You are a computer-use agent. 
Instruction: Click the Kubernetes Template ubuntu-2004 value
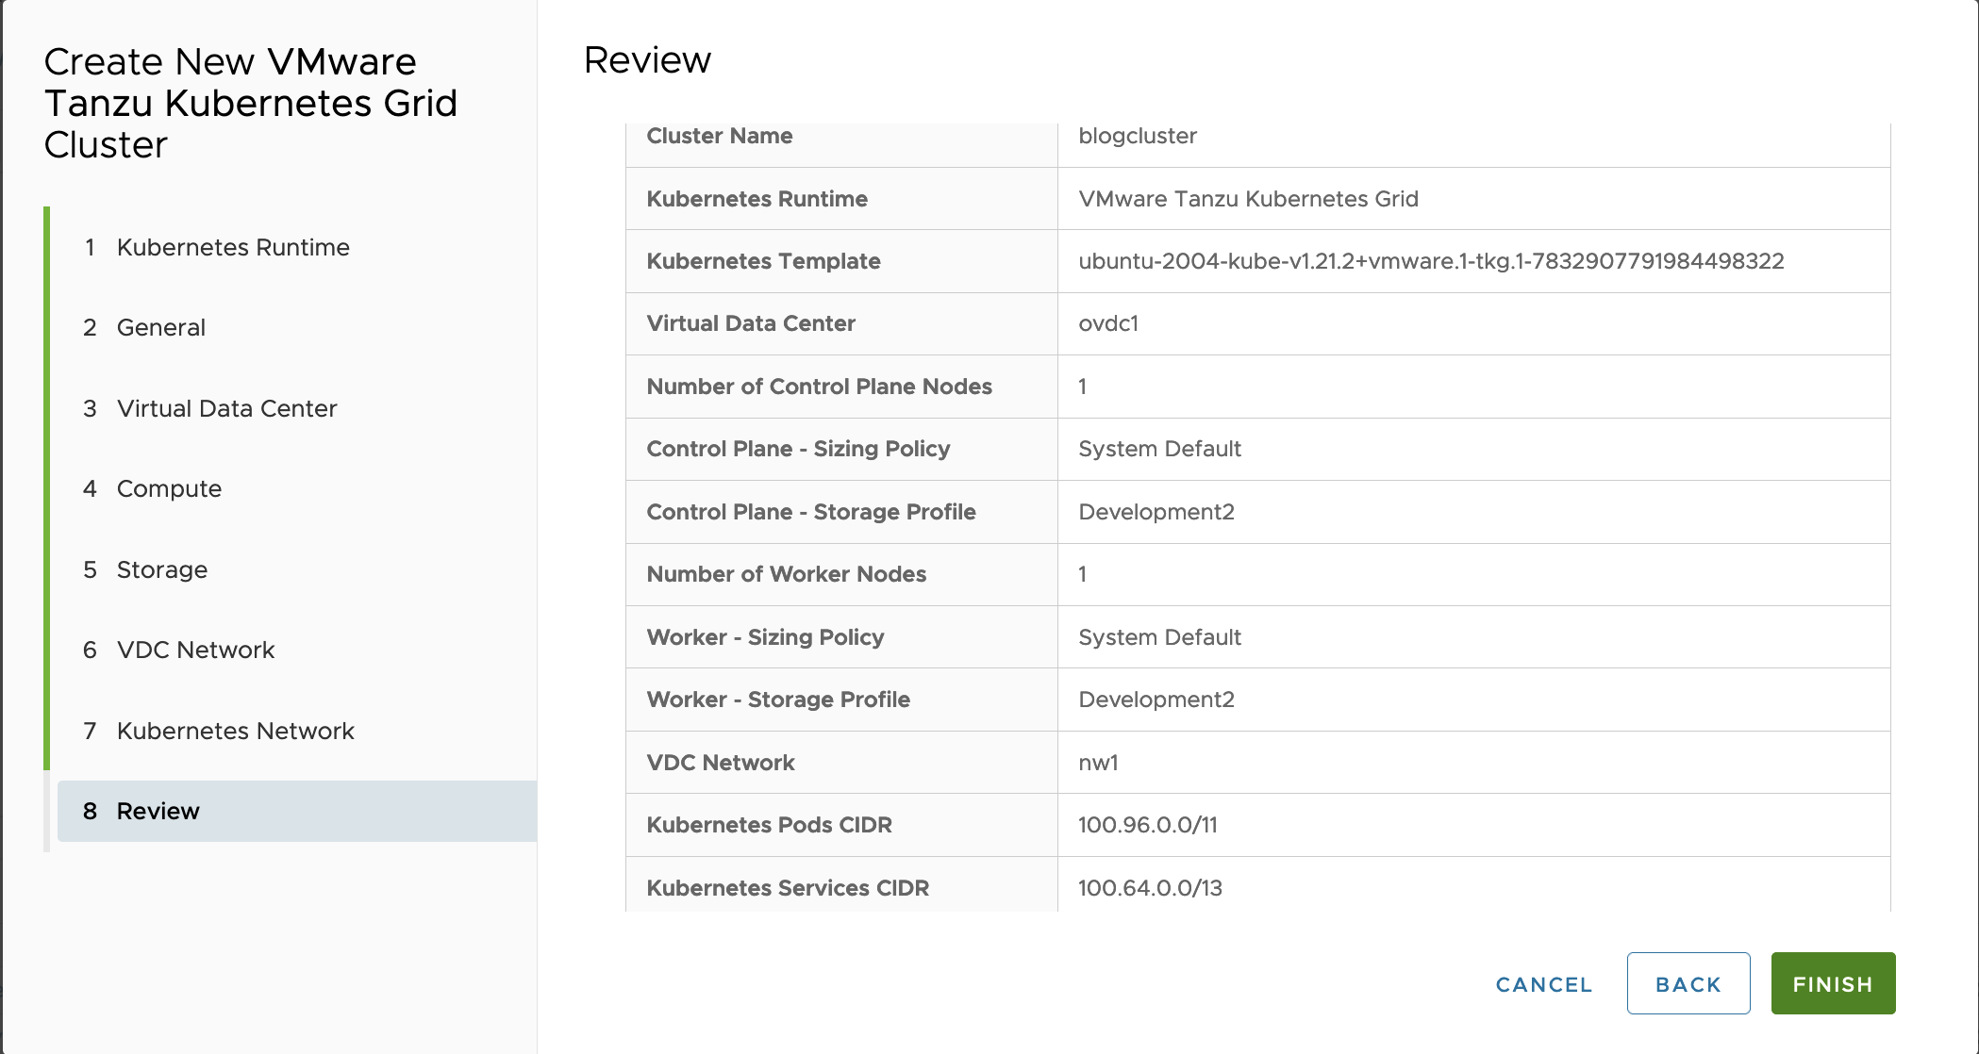(1430, 261)
